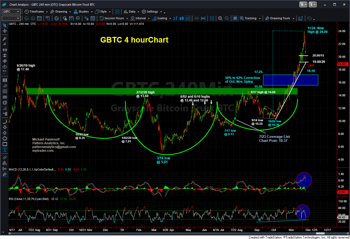Open the GBTC symbol combo box
350x239 pixels.
11,12
